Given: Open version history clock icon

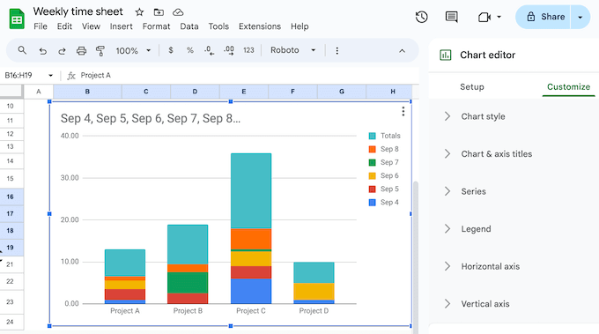Looking at the screenshot, I should tap(421, 17).
